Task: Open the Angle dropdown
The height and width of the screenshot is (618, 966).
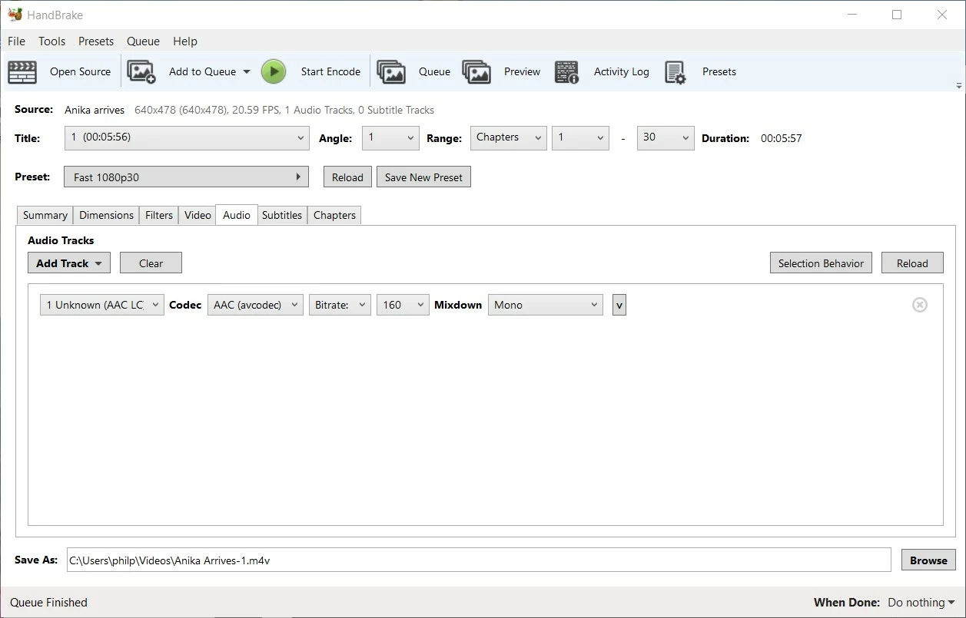Action: (390, 138)
